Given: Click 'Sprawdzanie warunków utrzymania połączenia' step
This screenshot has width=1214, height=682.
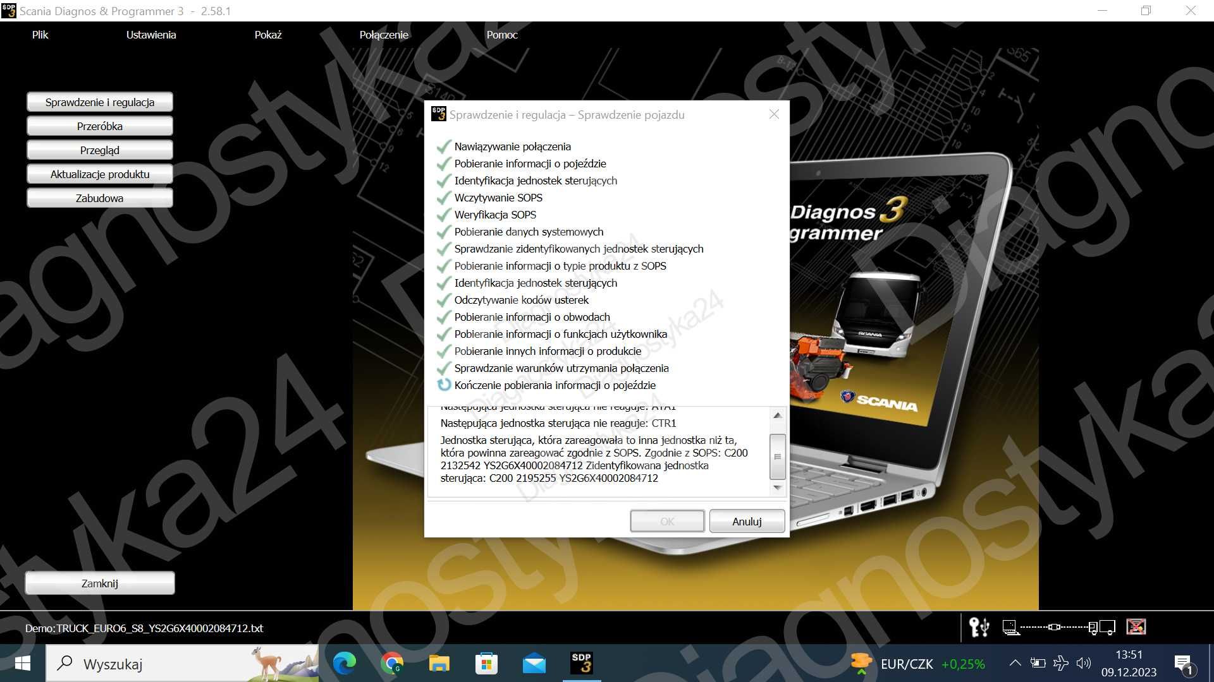Looking at the screenshot, I should (561, 368).
